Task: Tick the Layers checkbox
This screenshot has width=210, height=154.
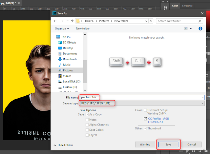Action: click(x=87, y=135)
